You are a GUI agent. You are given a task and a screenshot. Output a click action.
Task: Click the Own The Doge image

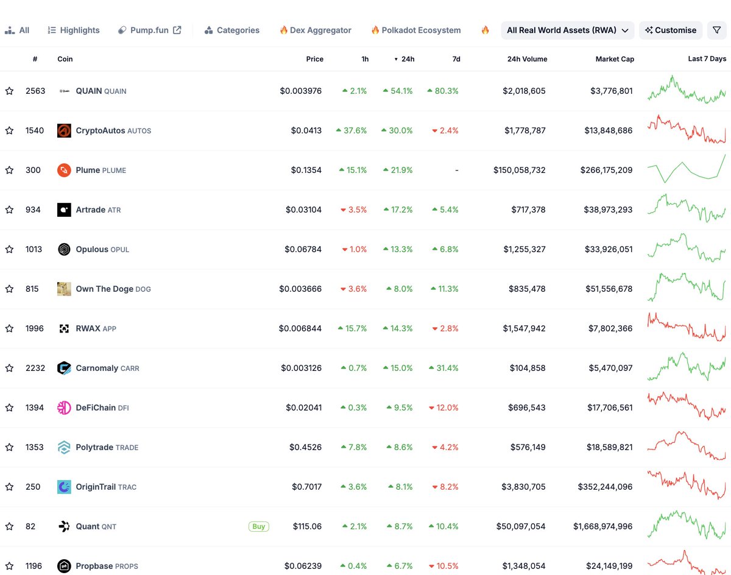coord(64,289)
